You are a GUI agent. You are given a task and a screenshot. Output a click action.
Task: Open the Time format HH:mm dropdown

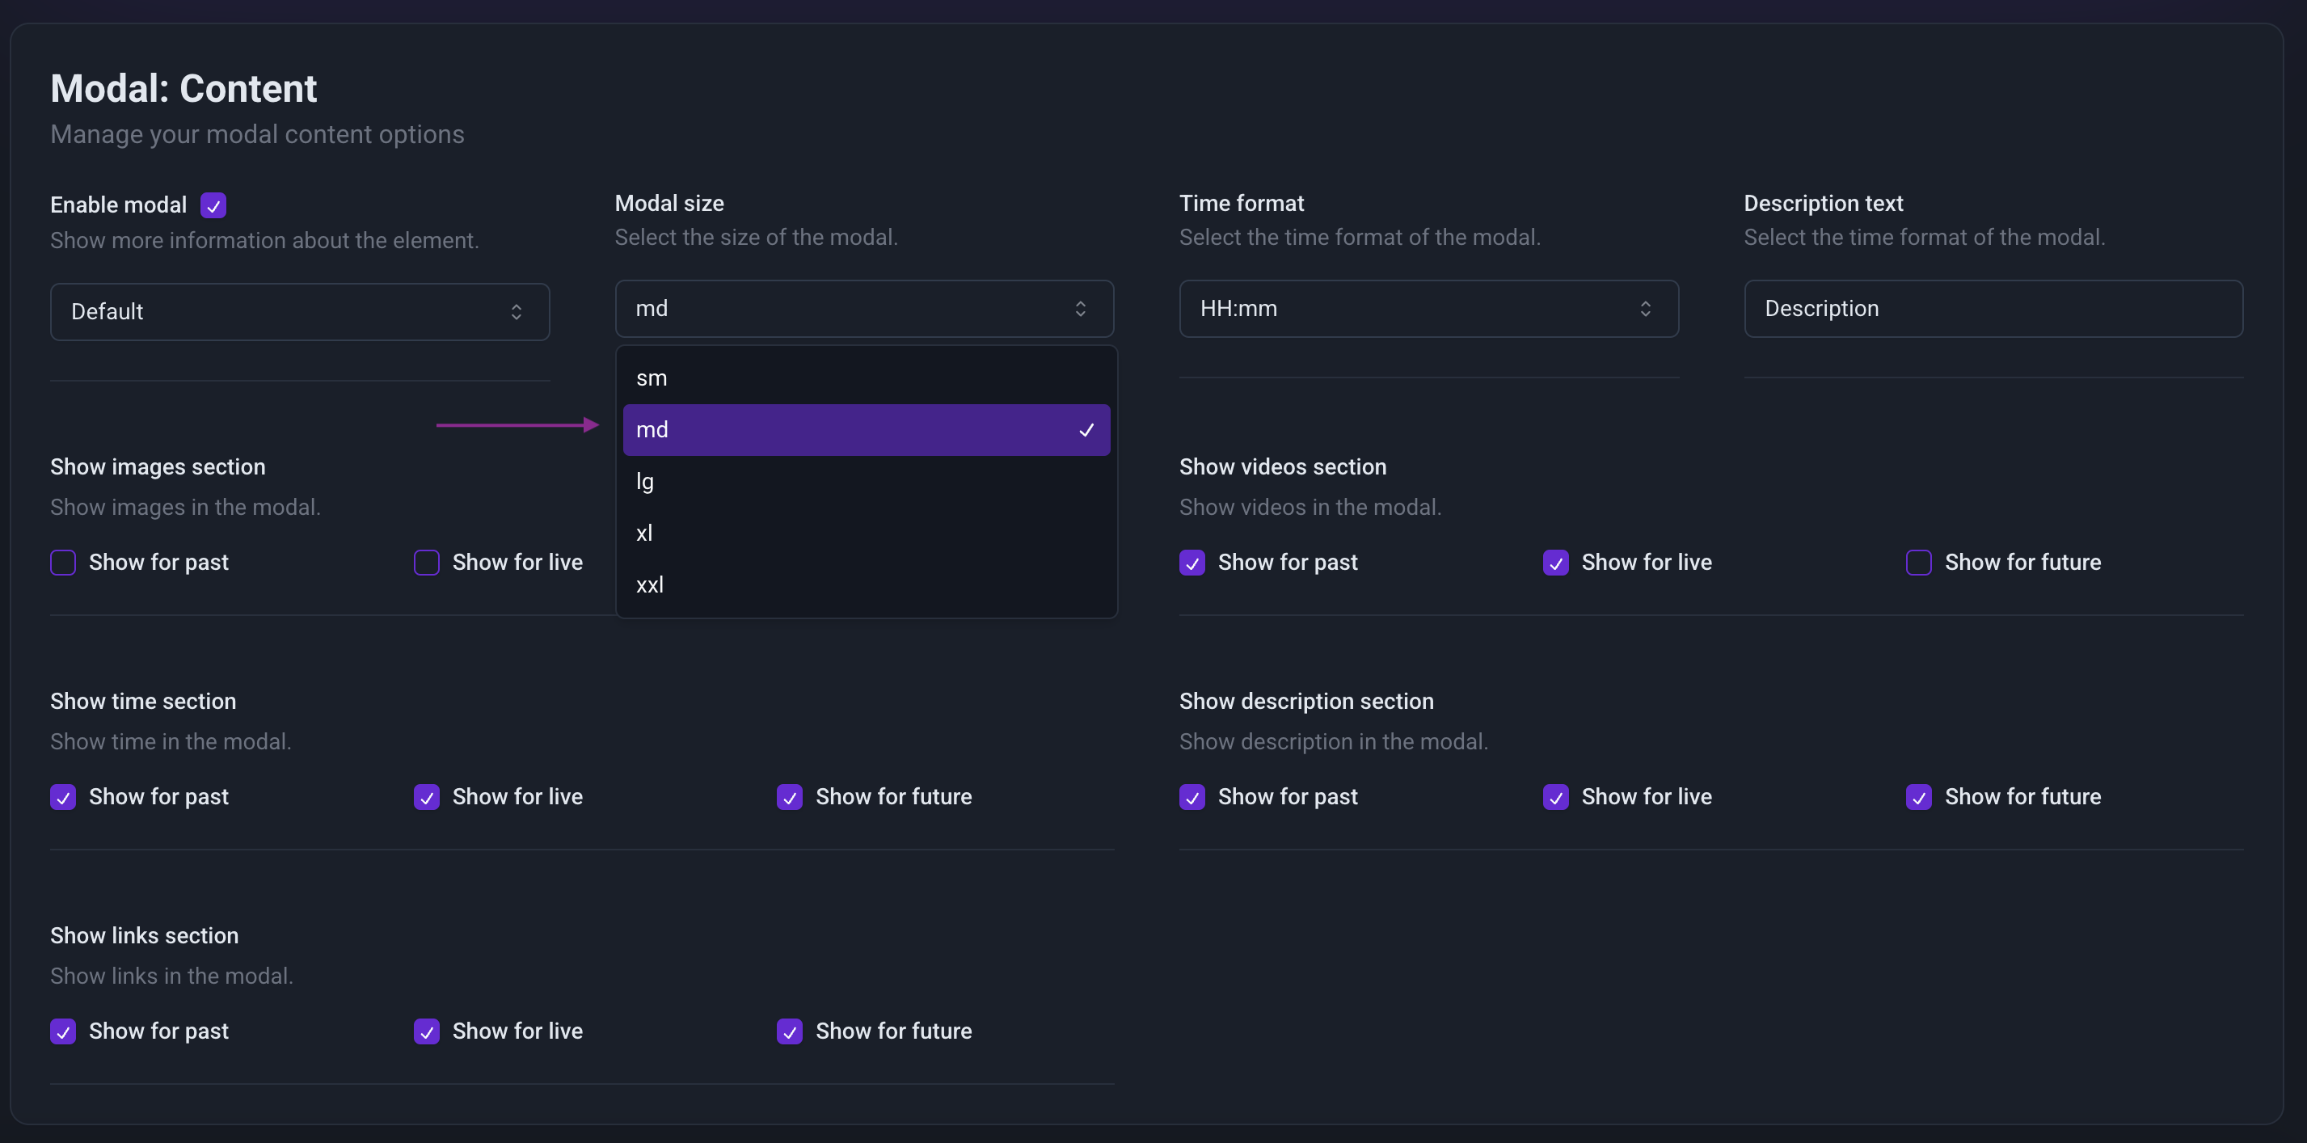click(1428, 309)
